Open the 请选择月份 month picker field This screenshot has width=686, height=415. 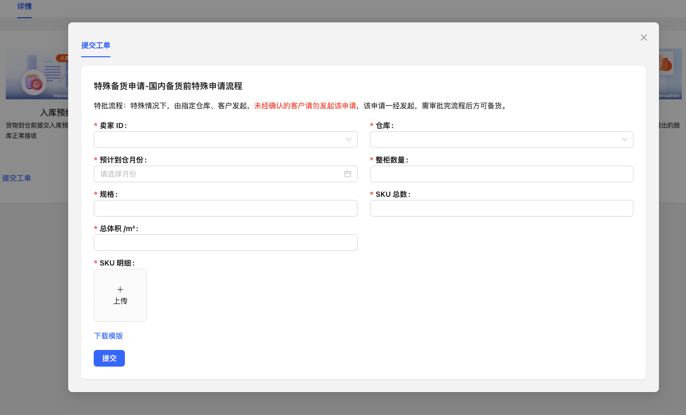point(219,174)
